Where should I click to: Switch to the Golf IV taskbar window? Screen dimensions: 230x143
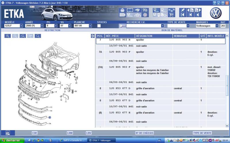(x=73, y=140)
